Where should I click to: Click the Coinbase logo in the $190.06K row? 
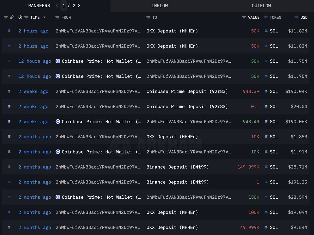(x=58, y=122)
